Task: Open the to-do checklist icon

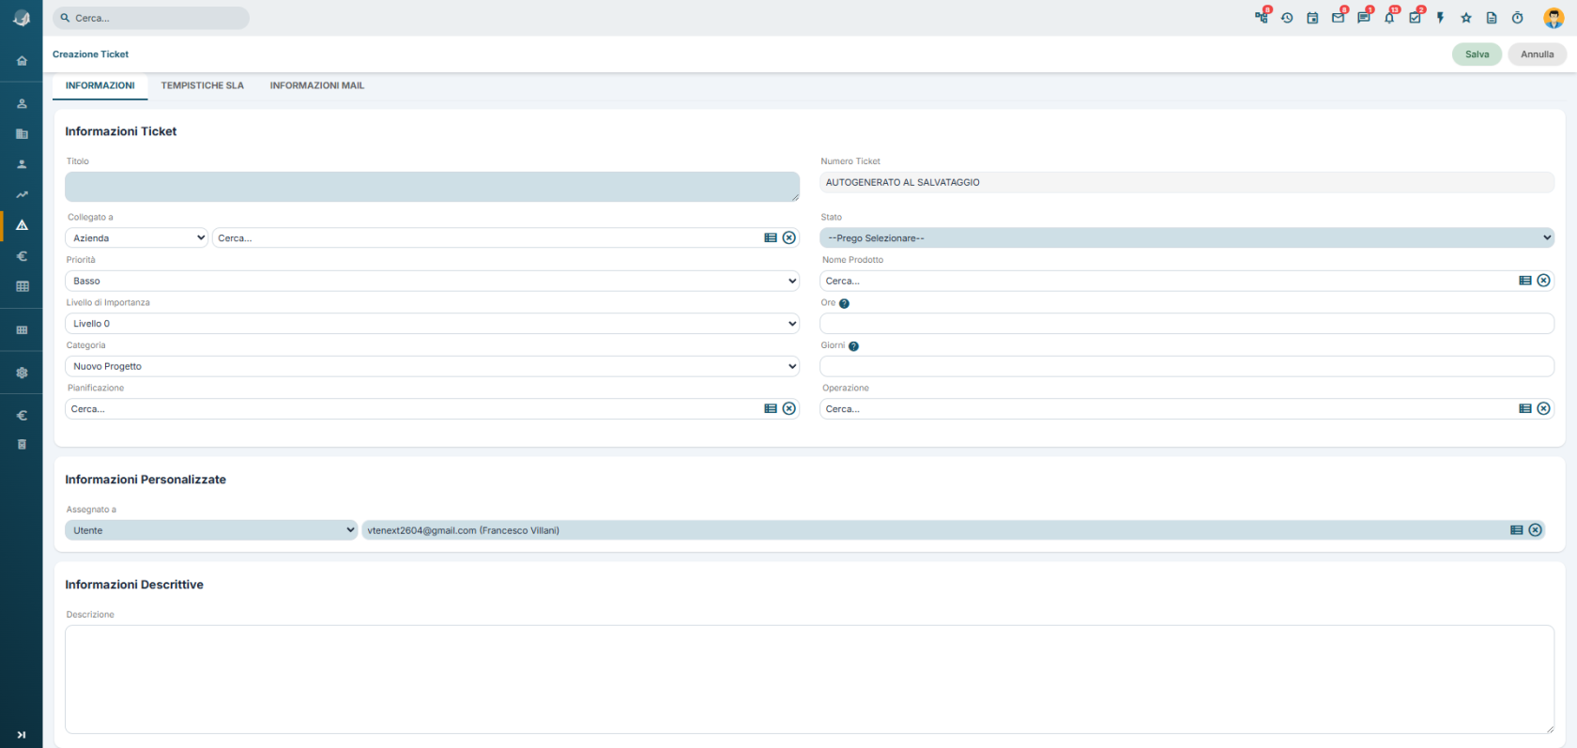Action: coord(1415,18)
